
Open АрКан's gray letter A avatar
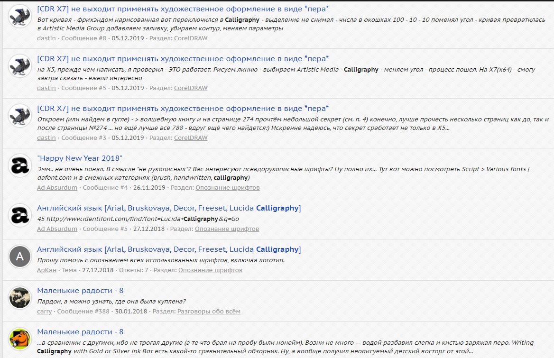[20, 257]
